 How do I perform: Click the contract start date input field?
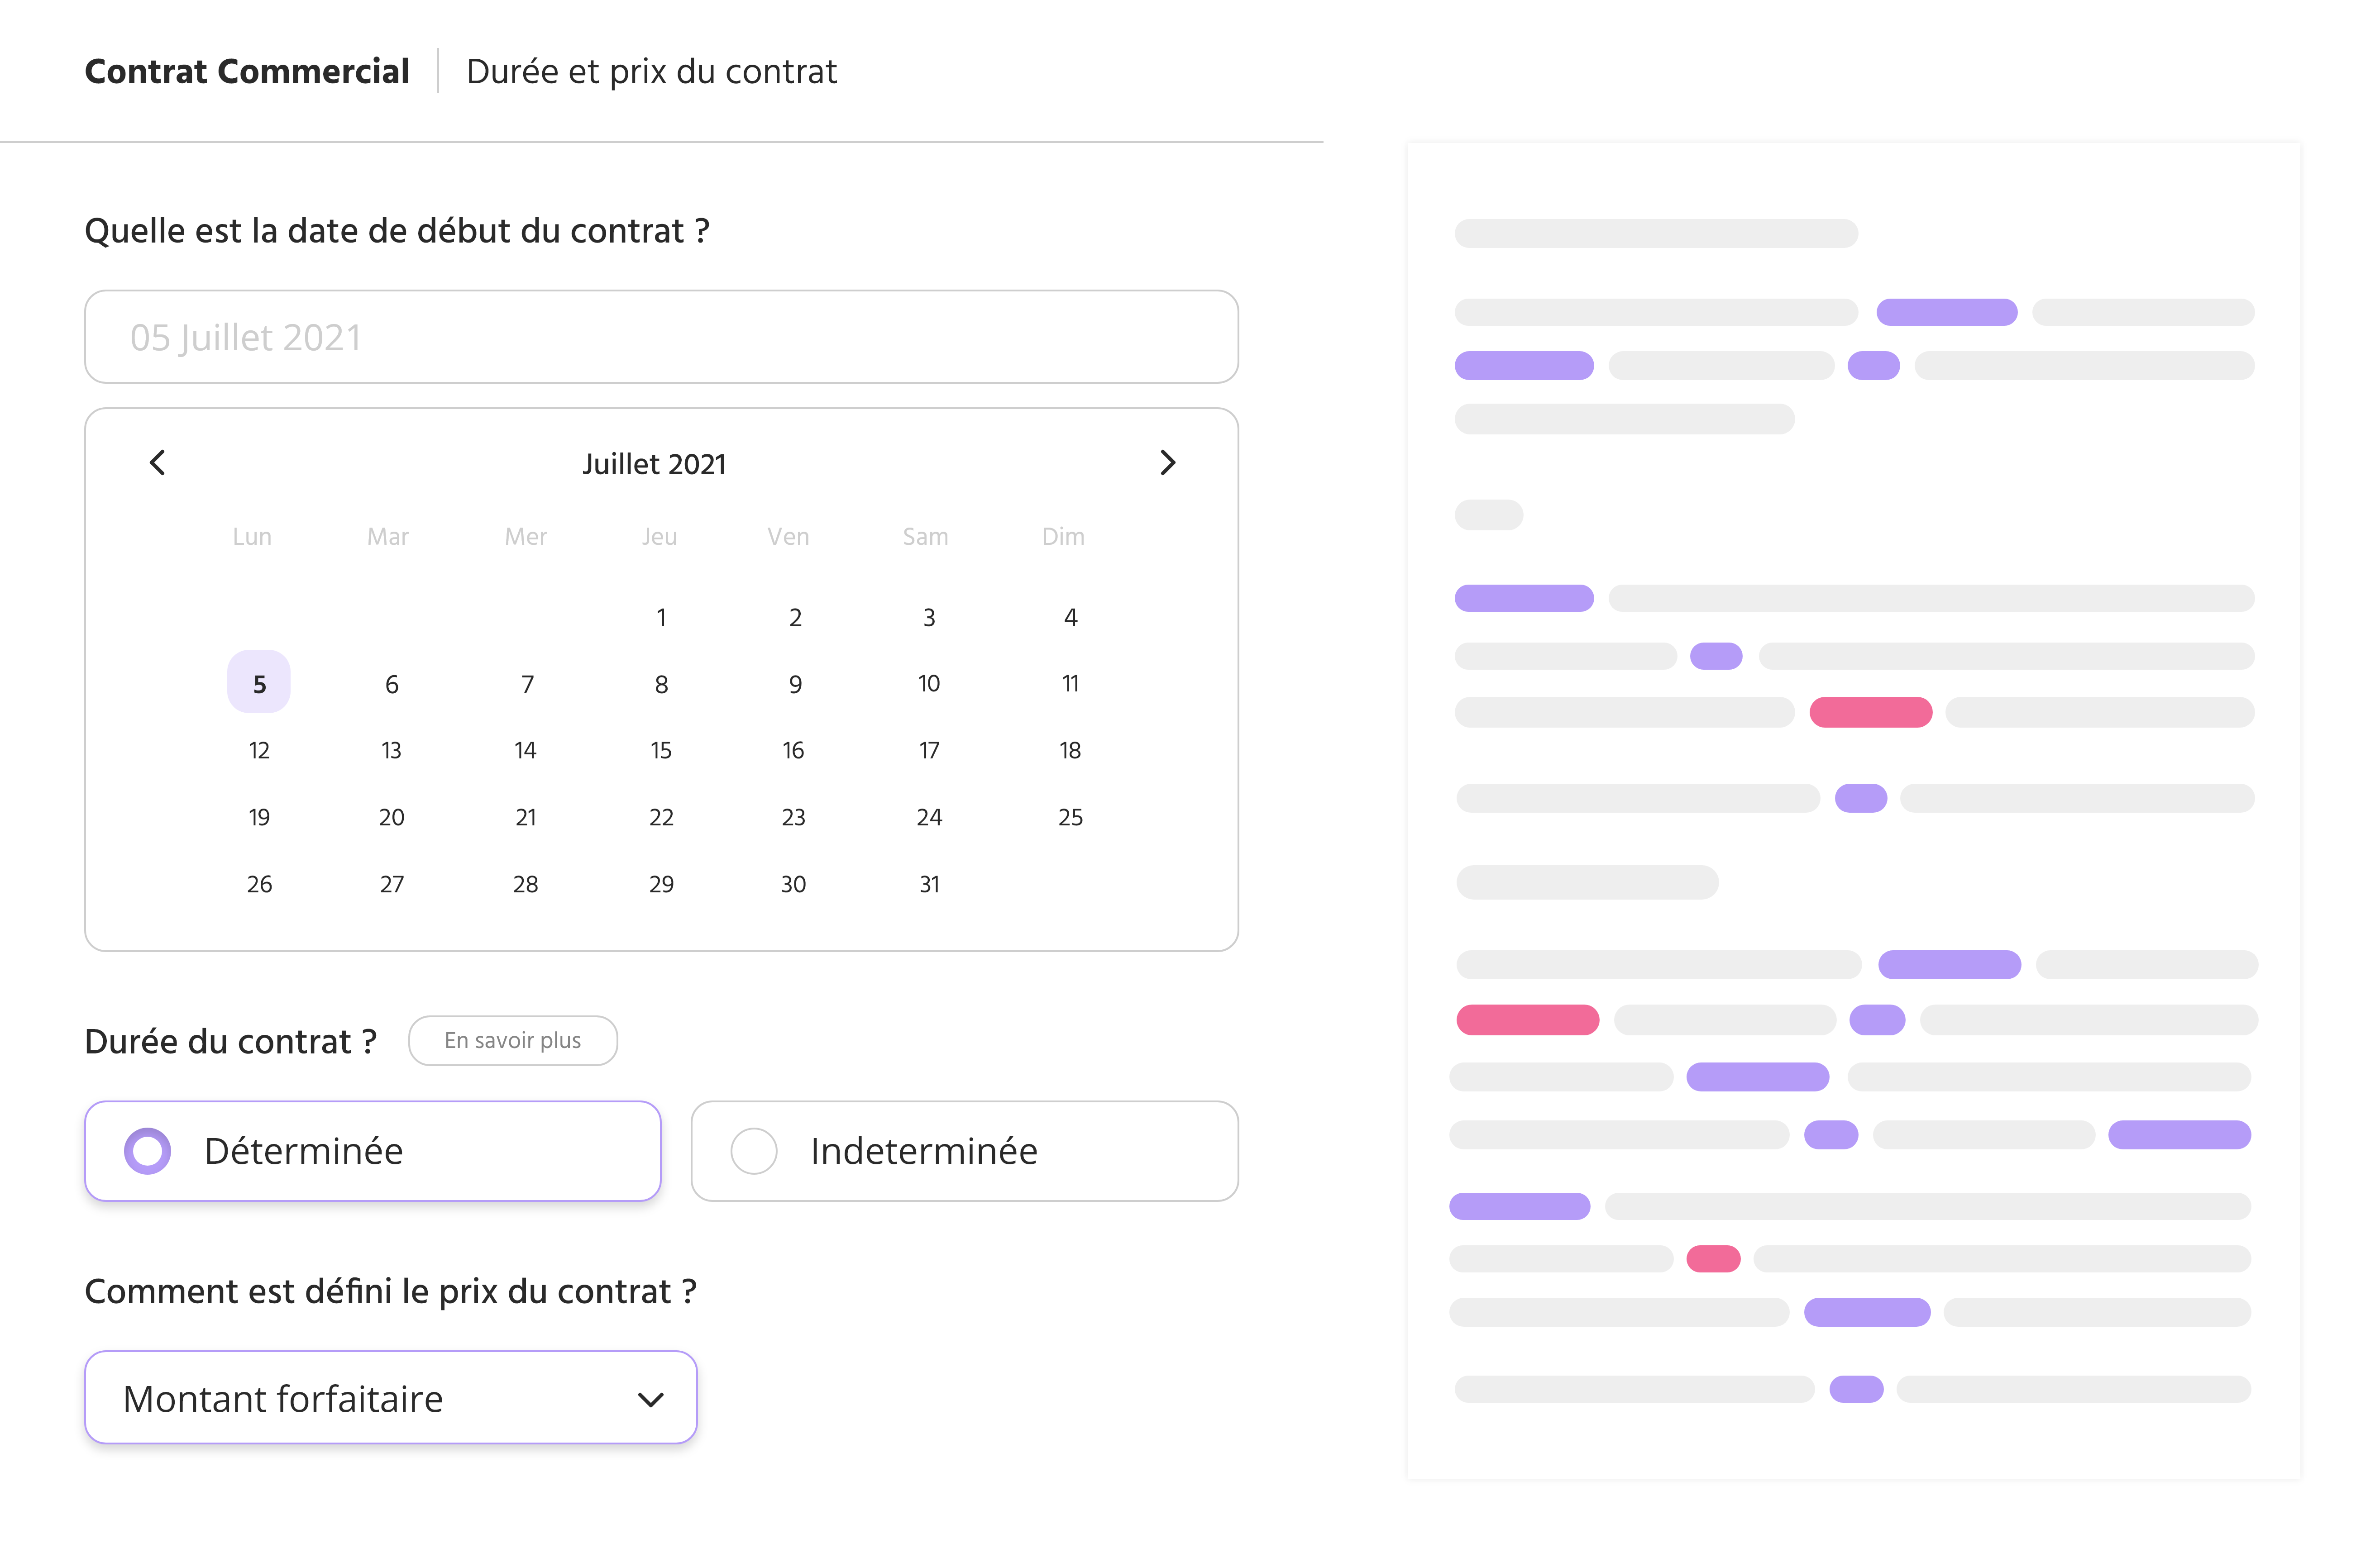tap(661, 337)
